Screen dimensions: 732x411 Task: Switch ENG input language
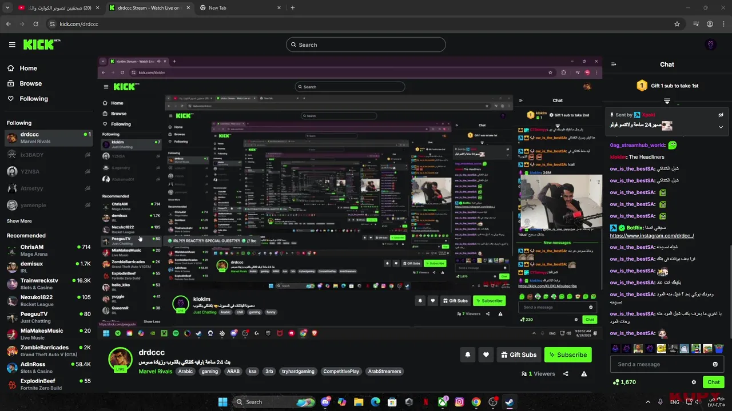click(675, 402)
